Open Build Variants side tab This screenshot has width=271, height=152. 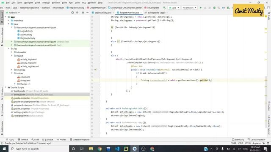[x=2, y=128]
